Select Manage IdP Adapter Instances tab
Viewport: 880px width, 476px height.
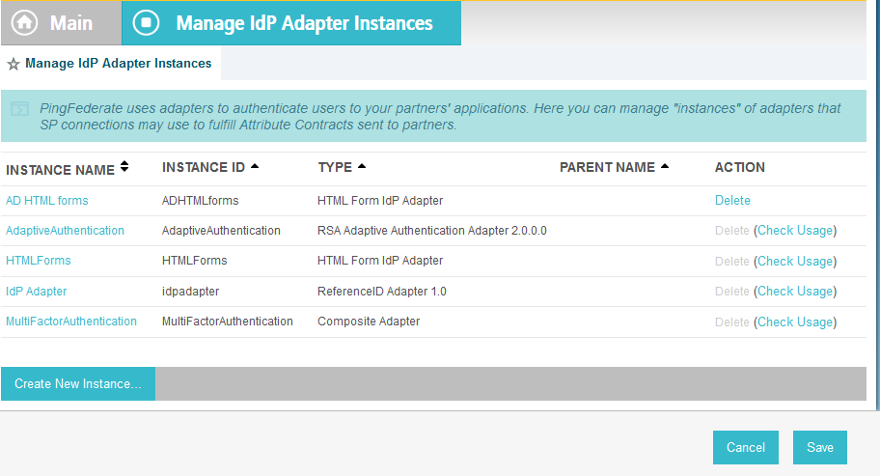[291, 23]
